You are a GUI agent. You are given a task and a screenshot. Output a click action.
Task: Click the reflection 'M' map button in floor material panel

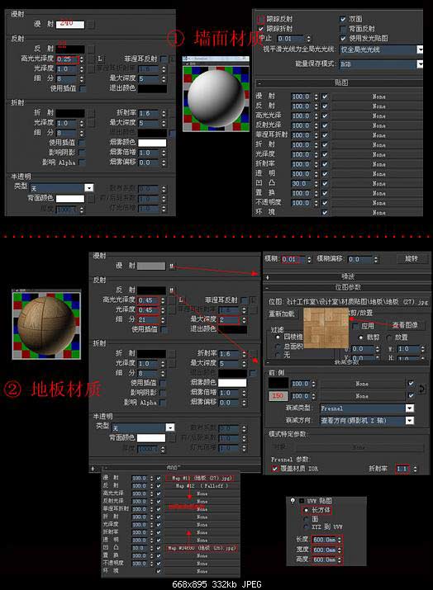pyautogui.click(x=172, y=290)
